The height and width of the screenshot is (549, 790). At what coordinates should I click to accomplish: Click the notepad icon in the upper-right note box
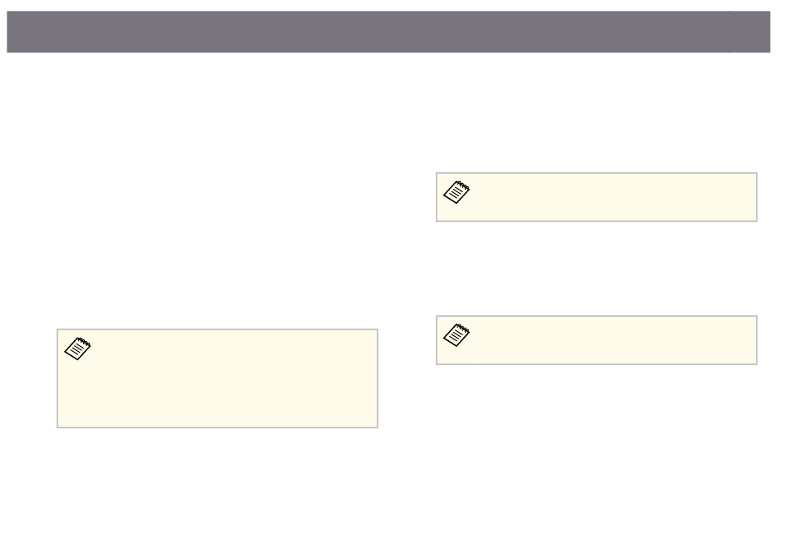[457, 192]
